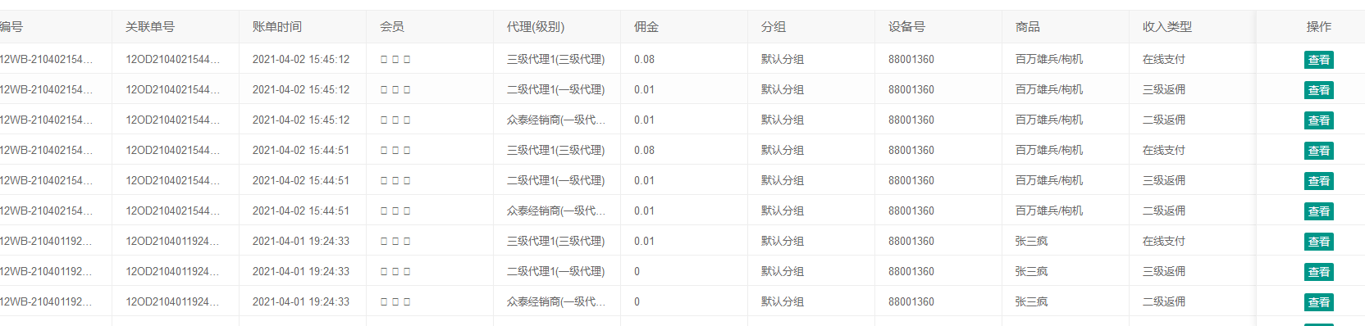
Task: Click 三级代理1(三级代理) in the 15:44:51 row
Action: coord(555,151)
